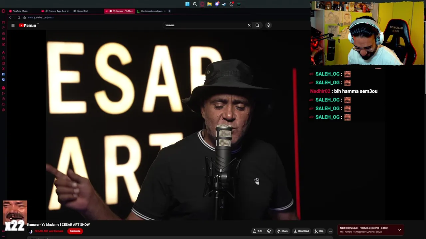
Task: View site security lock info
Action: (x=24, y=17)
